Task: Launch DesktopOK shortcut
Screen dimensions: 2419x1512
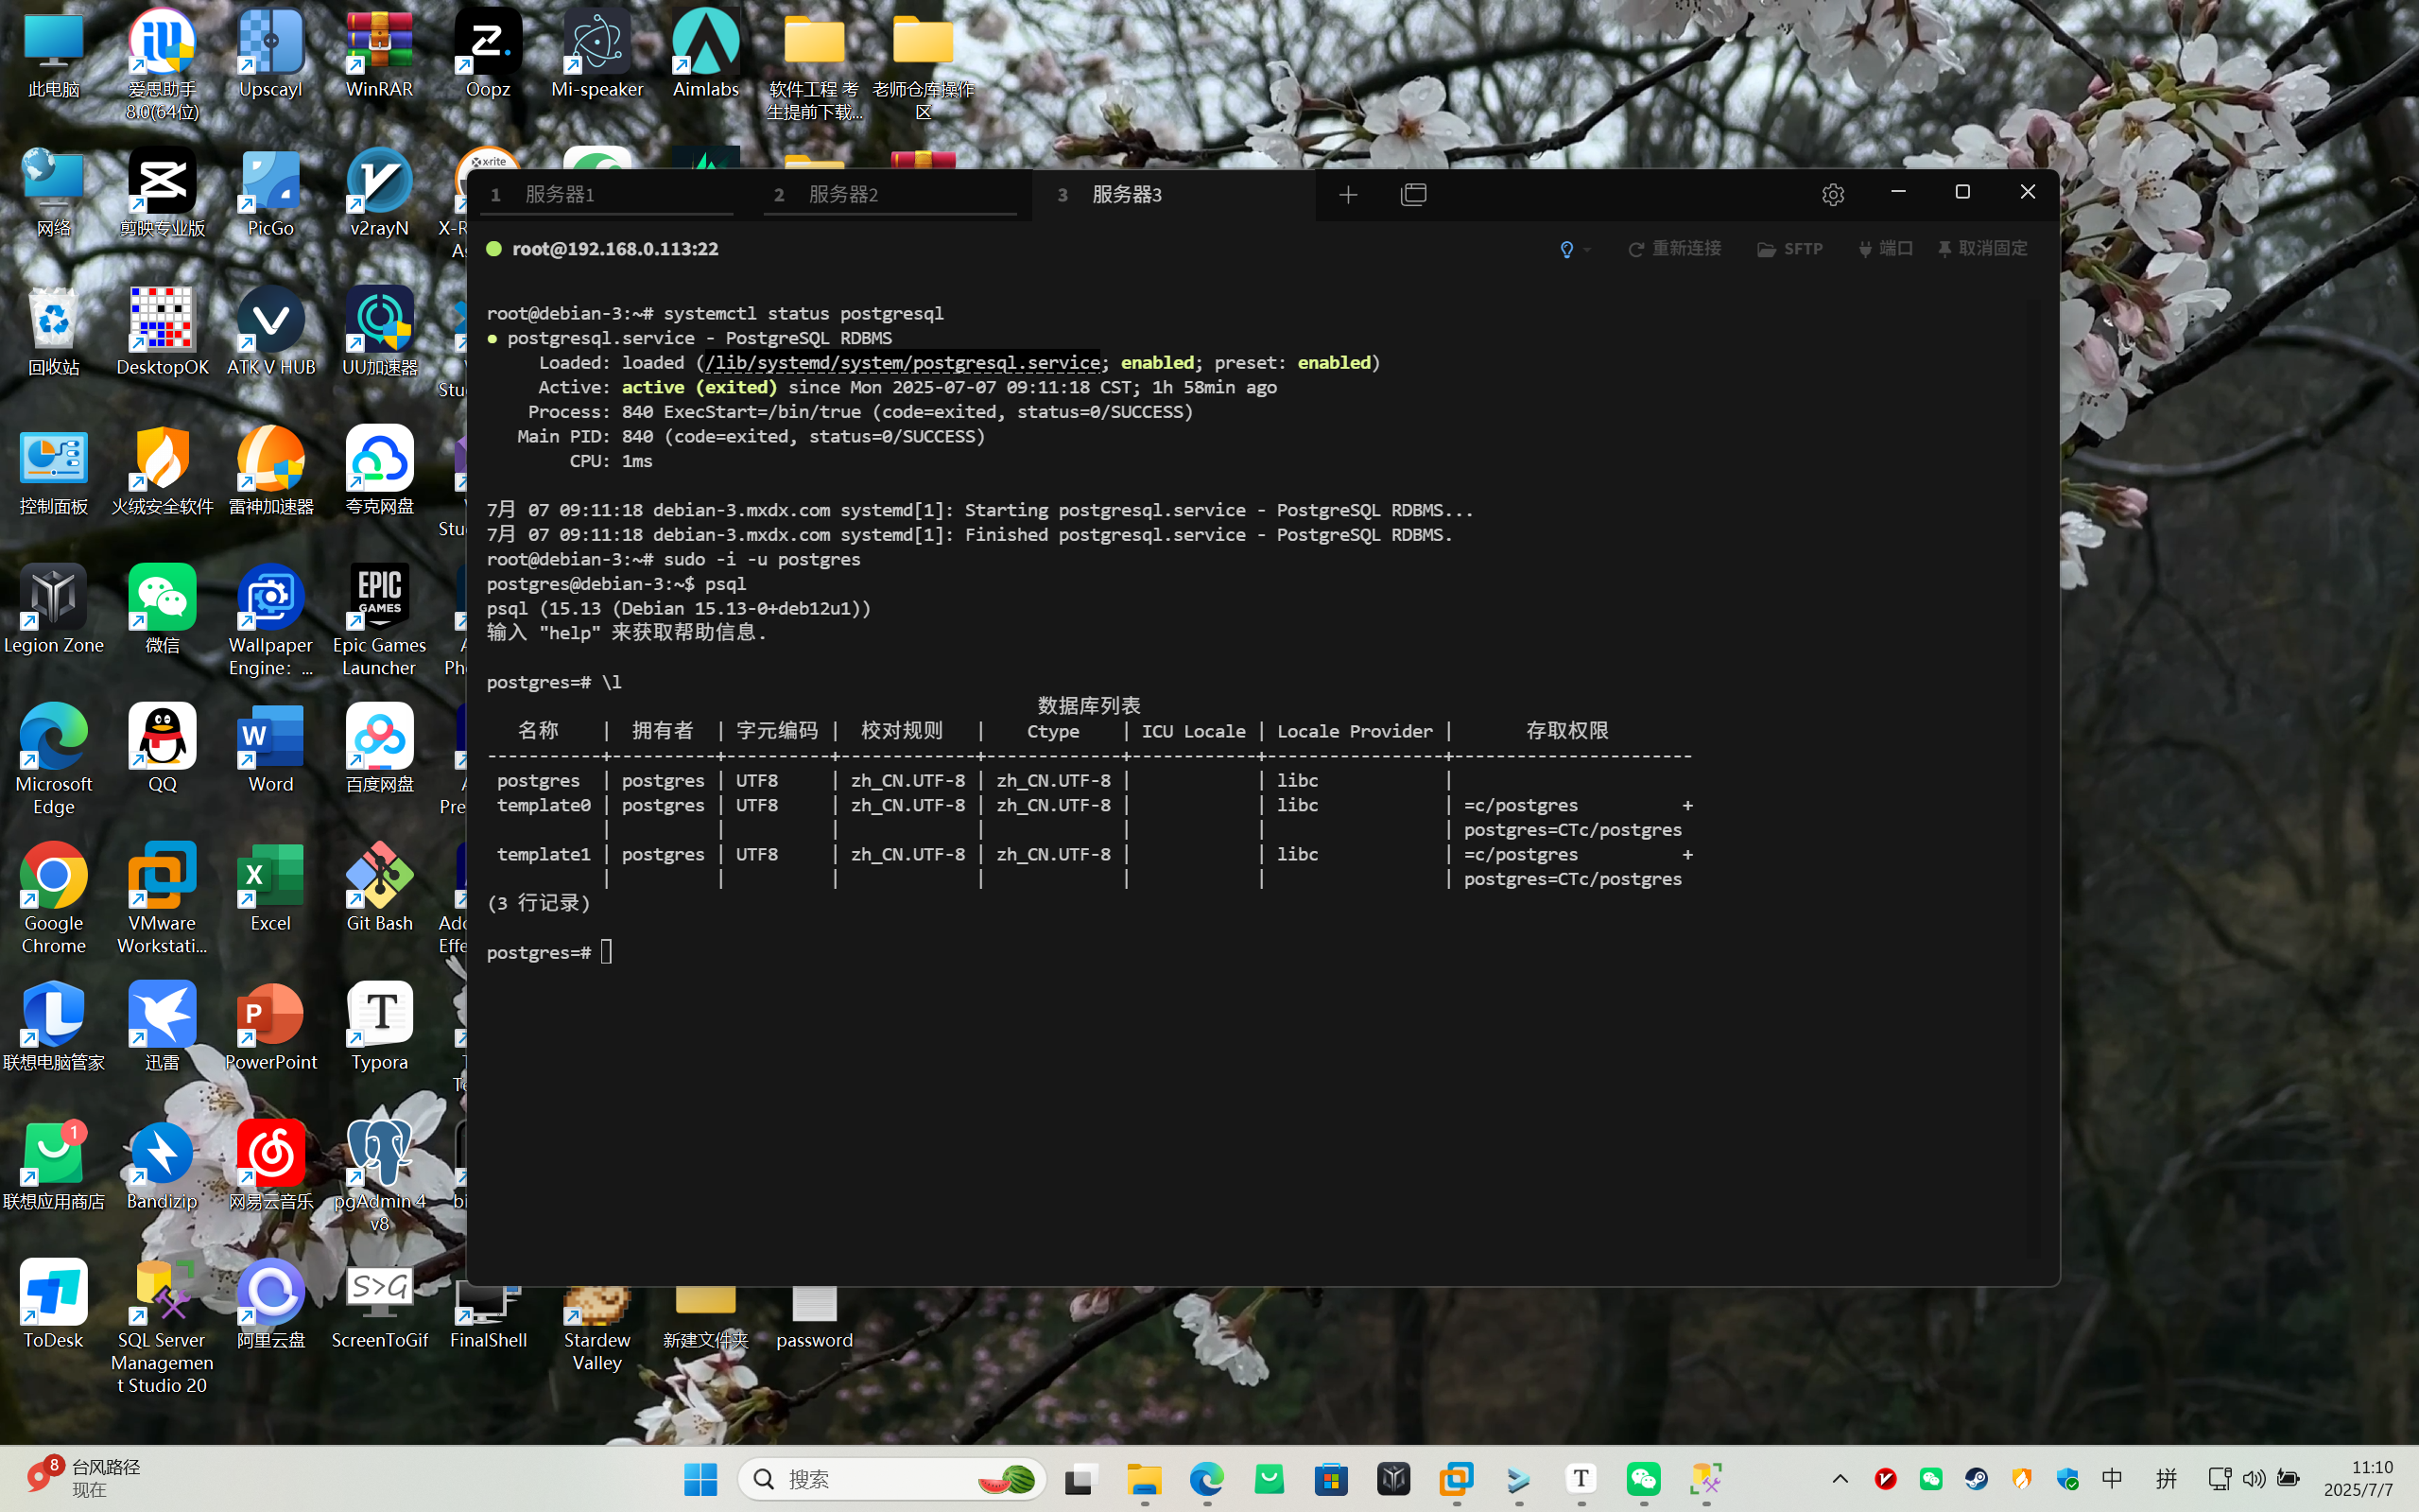Action: coord(162,333)
